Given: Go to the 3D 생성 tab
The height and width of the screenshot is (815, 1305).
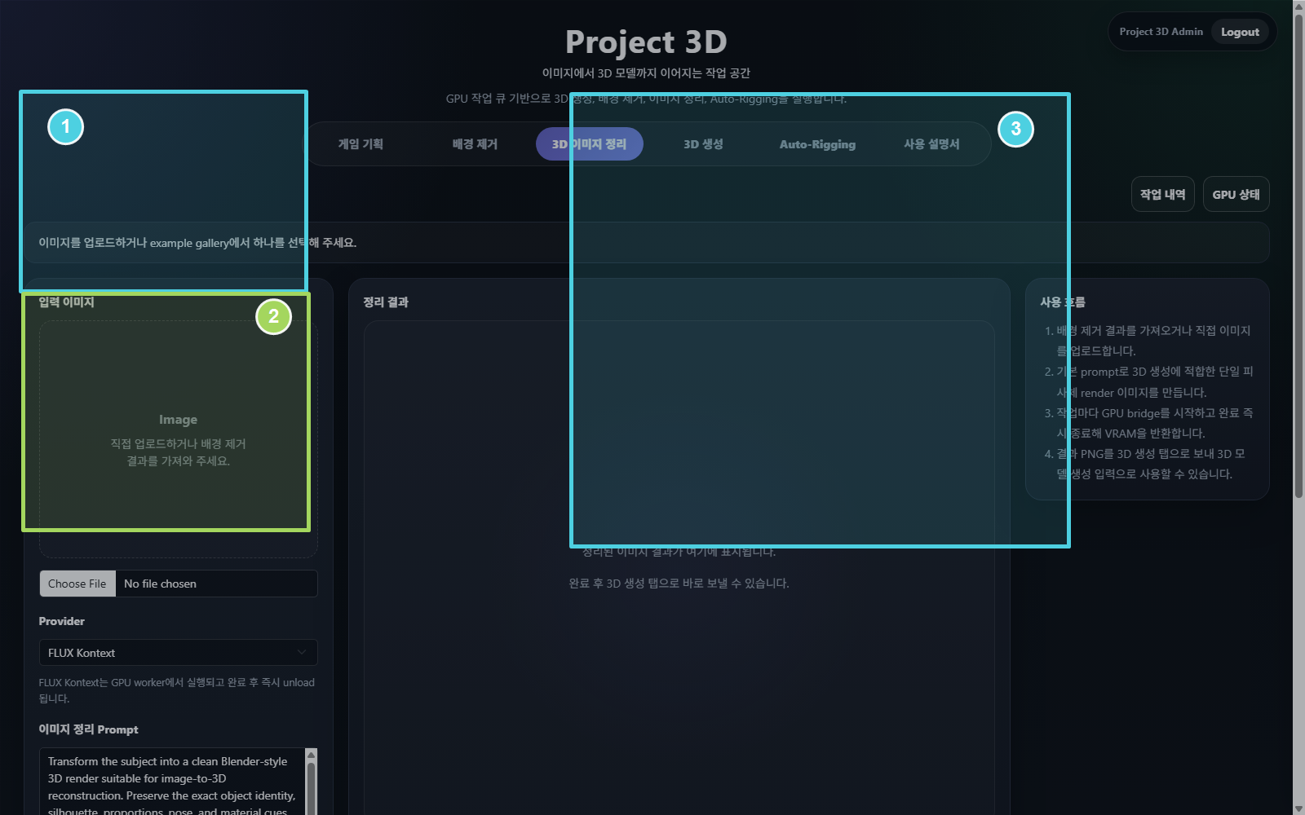Looking at the screenshot, I should coord(703,144).
